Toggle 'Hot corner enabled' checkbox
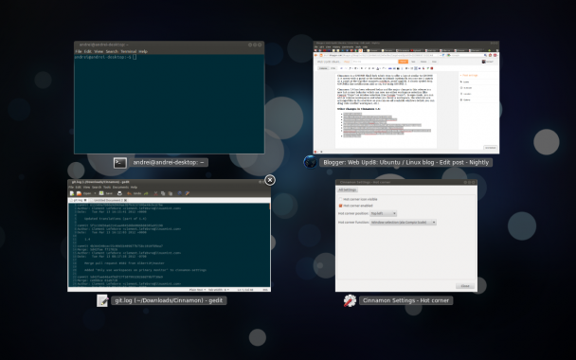 click(x=340, y=206)
